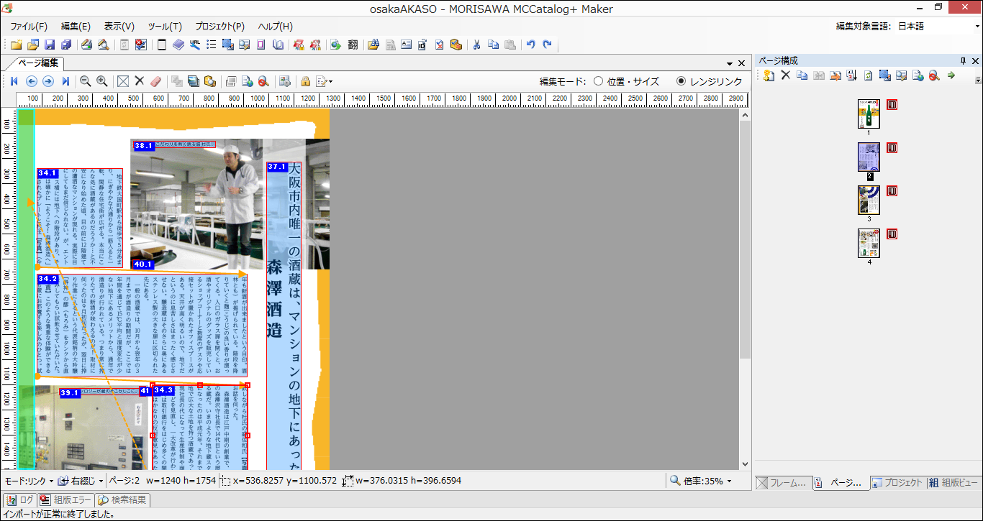This screenshot has width=983, height=521.
Task: Click the scissors cut icon
Action: click(x=476, y=45)
